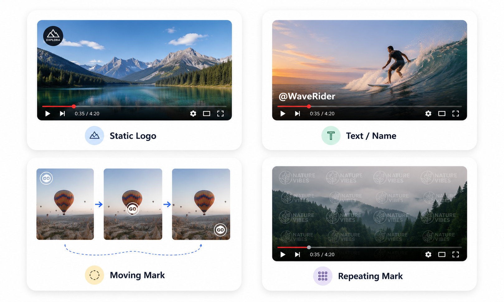Click the 0:35 / 4:20 time in surfer player
The image size is (504, 302).
pos(322,114)
